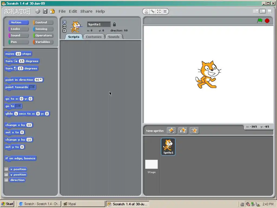Switch to full stage view mode
The image size is (277, 208).
263,11
